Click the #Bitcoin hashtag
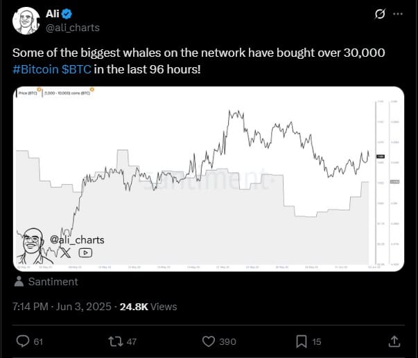The image size is (418, 358). pos(35,69)
